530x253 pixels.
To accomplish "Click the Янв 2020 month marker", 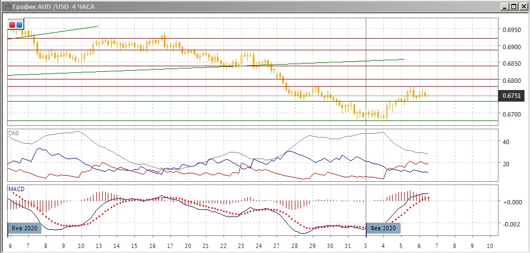I will 24,228.
